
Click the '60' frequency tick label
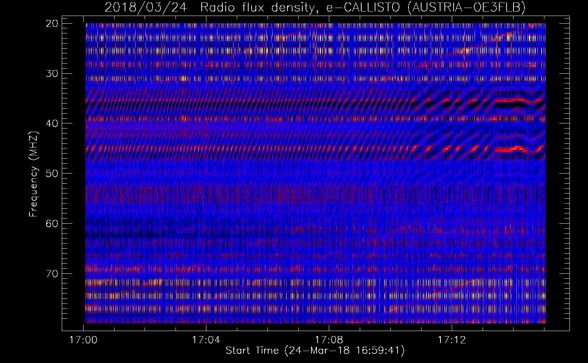[x=52, y=224]
